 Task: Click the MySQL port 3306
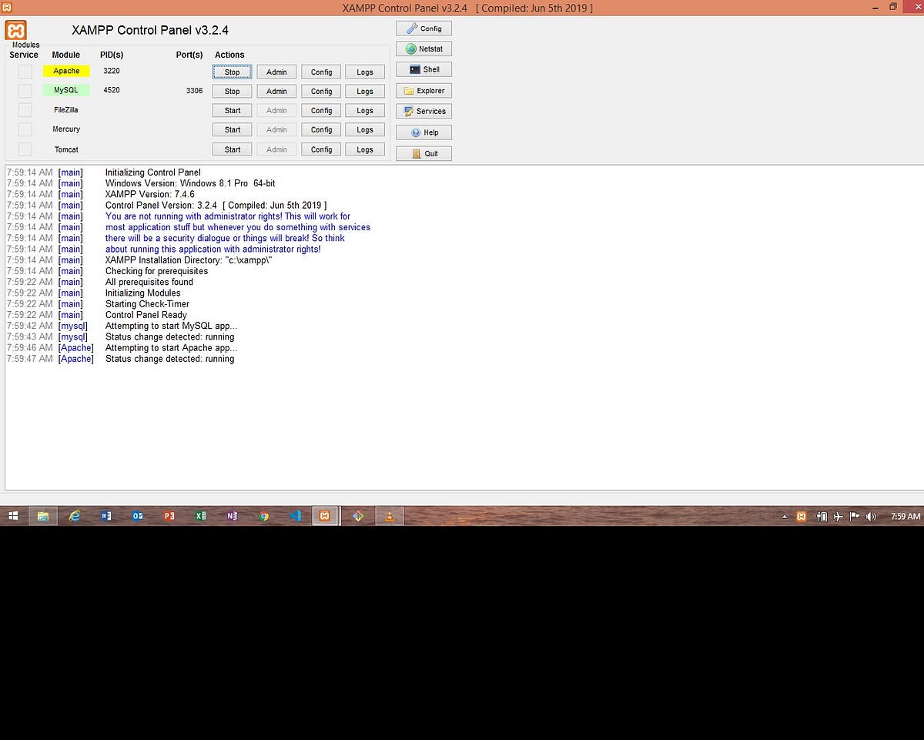coord(194,90)
